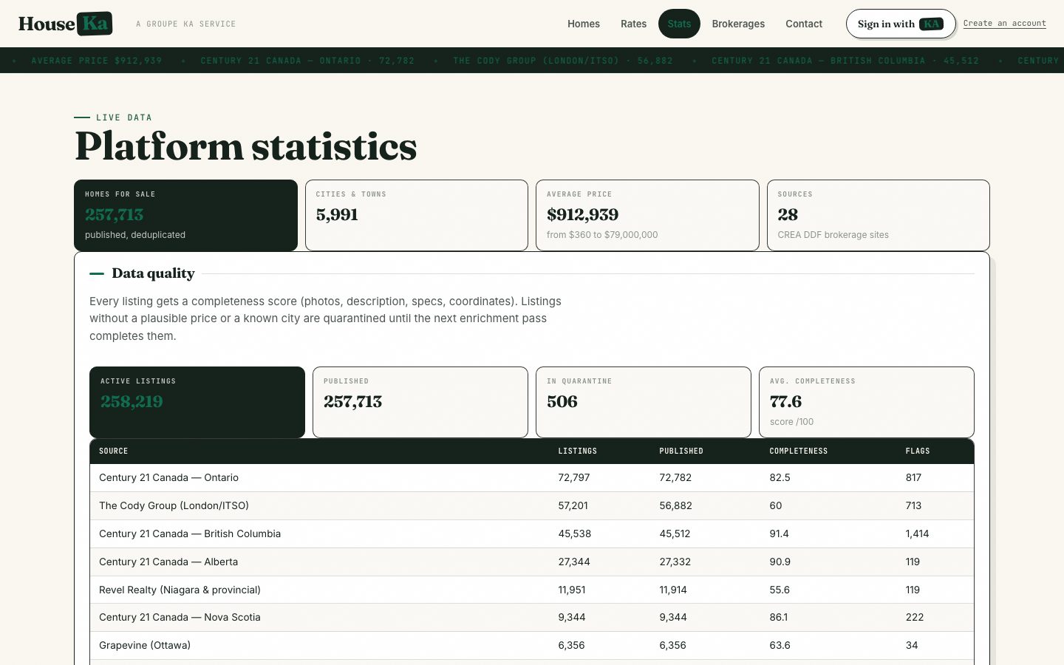Open the Contact page
1064x665 pixels.
point(804,24)
